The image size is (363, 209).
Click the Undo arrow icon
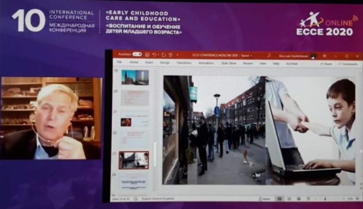click(x=154, y=55)
